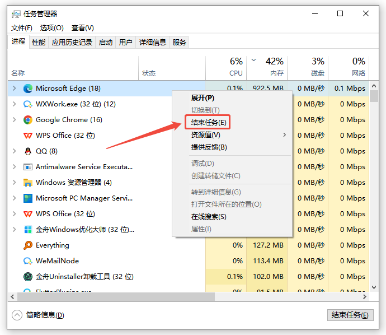This screenshot has height=335, width=386.
Task: Click the 金舟Windows优化大师 icon
Action: tap(28, 230)
